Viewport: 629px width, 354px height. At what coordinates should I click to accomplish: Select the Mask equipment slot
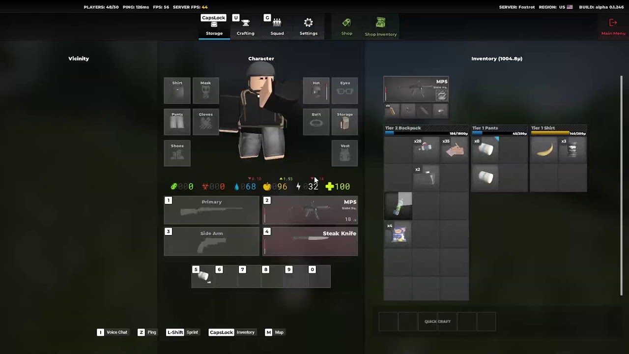[205, 90]
